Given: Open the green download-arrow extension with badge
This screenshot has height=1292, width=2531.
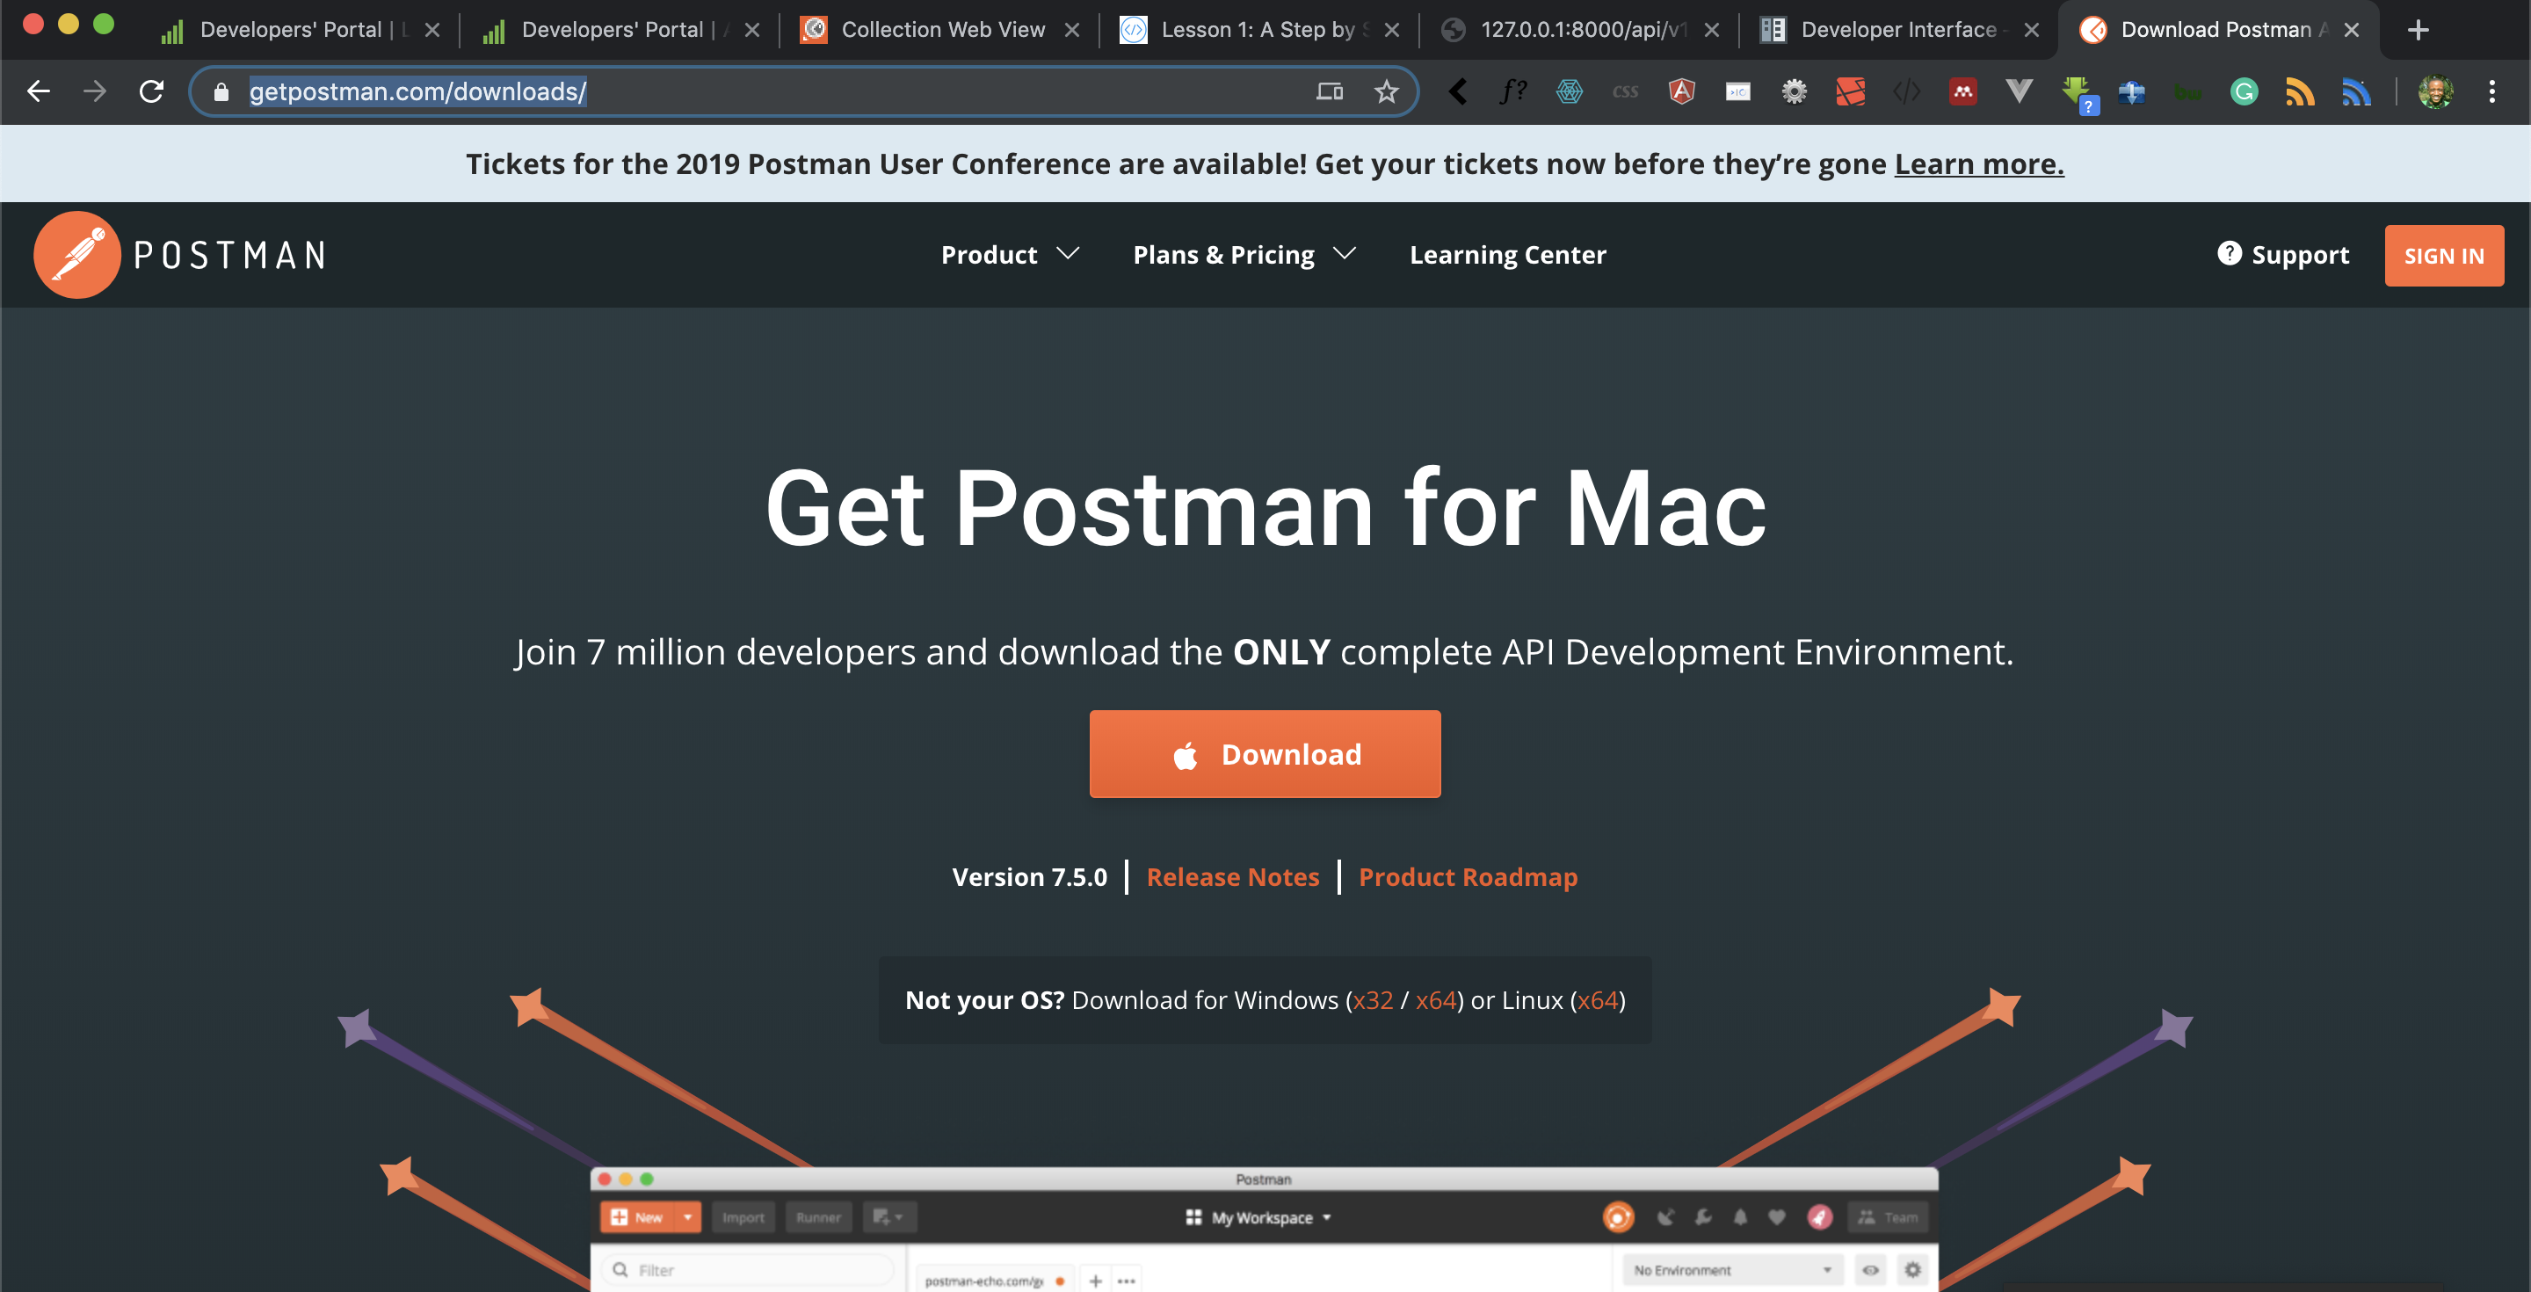Looking at the screenshot, I should 2079,95.
